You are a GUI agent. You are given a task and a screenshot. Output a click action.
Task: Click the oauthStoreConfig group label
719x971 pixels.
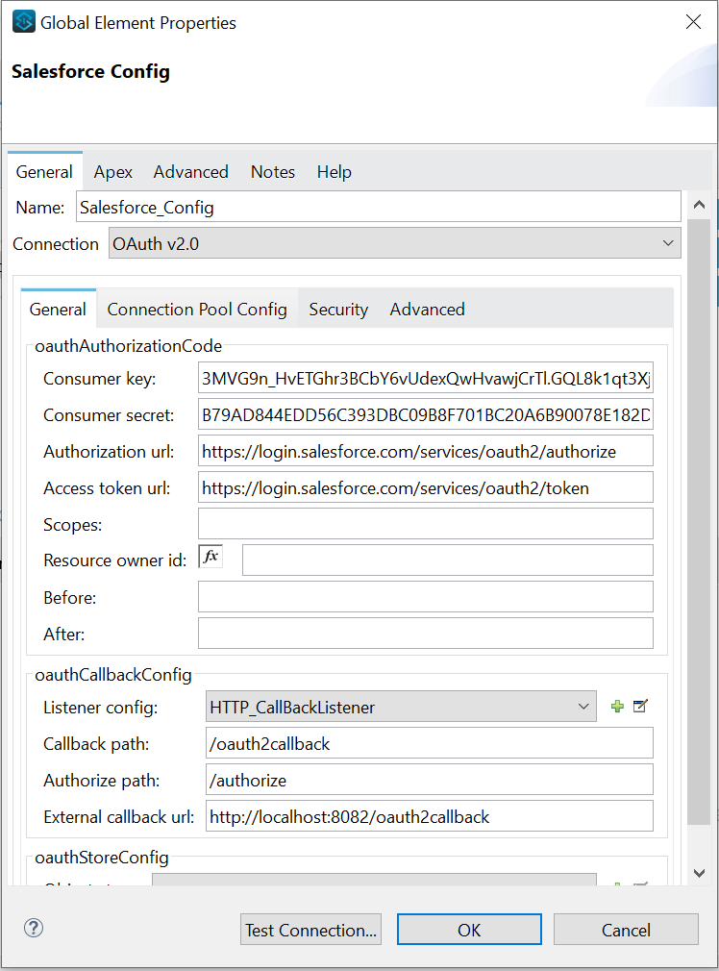102,857
